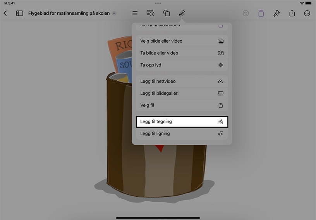Tap the document file icon
316x220 pixels.
(x=221, y=105)
